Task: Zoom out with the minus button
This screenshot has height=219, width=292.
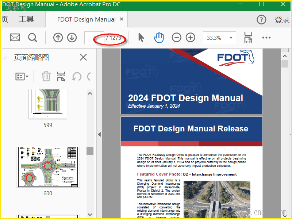Action: point(176,38)
